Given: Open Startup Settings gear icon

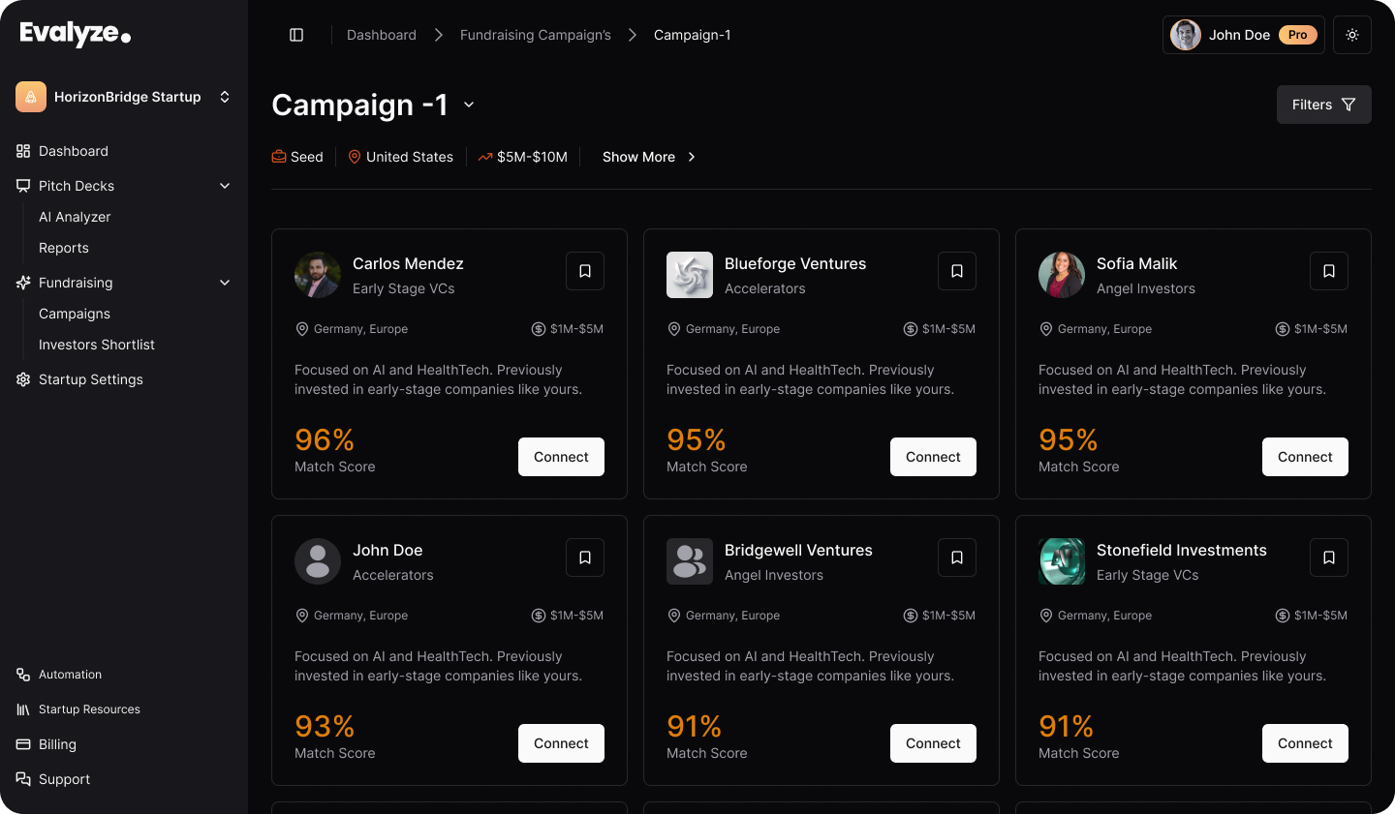Looking at the screenshot, I should click(23, 379).
